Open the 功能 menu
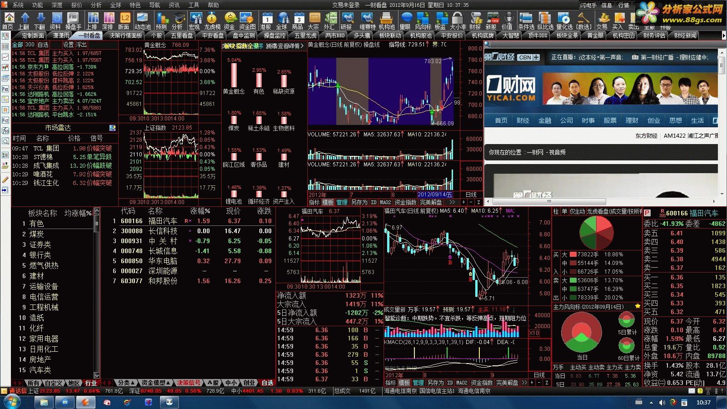The width and height of the screenshot is (727, 409). click(38, 5)
